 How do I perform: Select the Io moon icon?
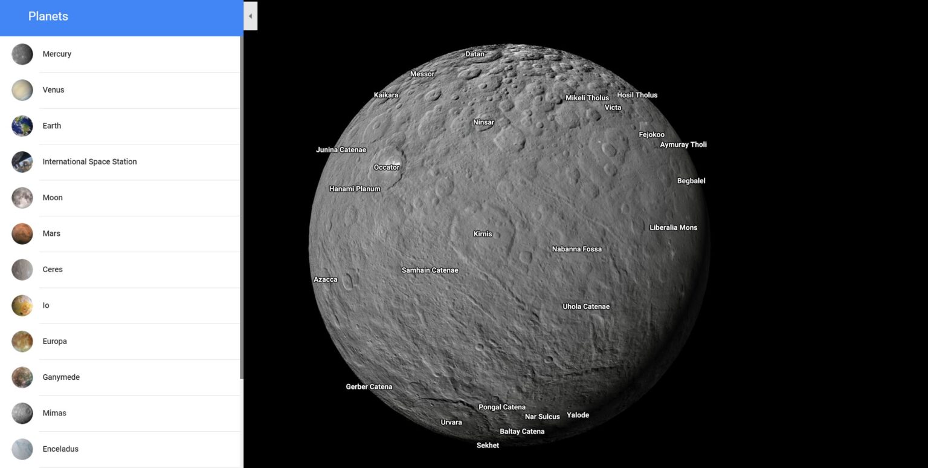coord(22,305)
